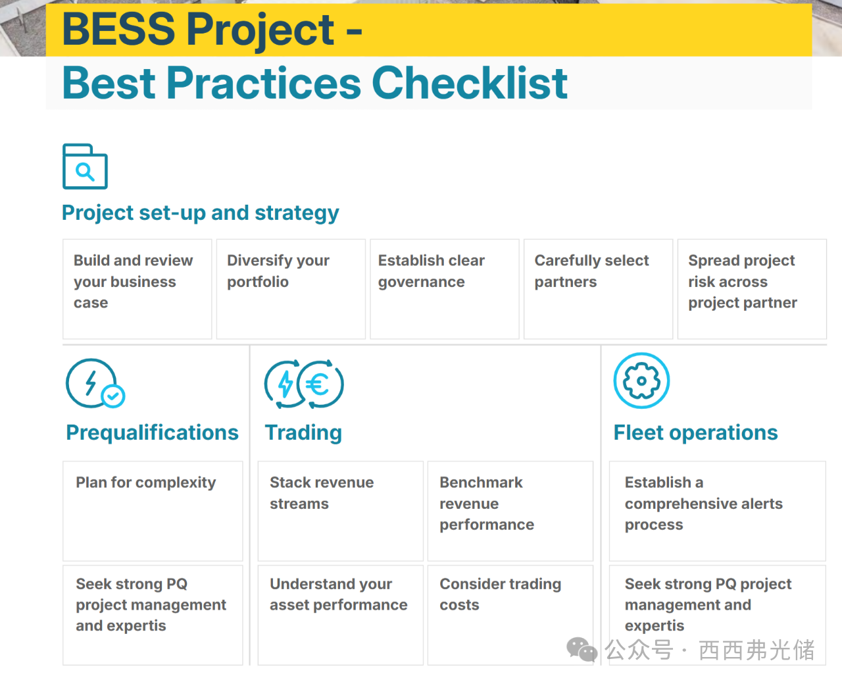842x684 pixels.
Task: Click the 'Plan for complexity' box
Action: point(153,510)
